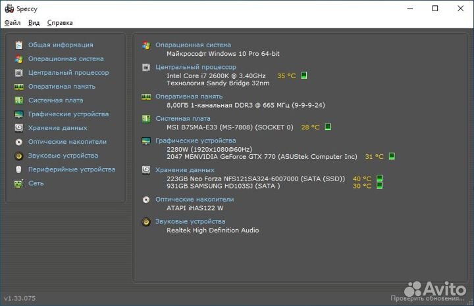Click the Общая информация sidebar icon

click(x=18, y=45)
